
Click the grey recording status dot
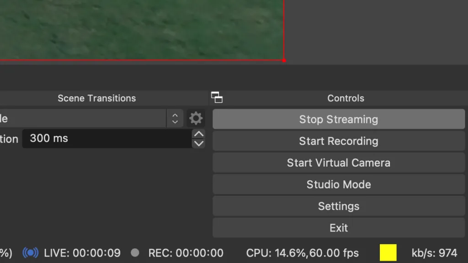[135, 253]
